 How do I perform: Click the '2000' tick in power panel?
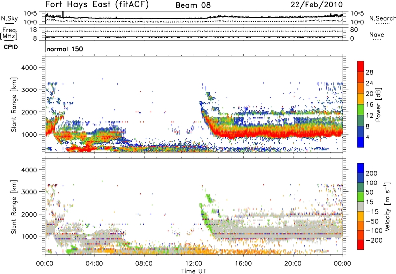click(29, 112)
